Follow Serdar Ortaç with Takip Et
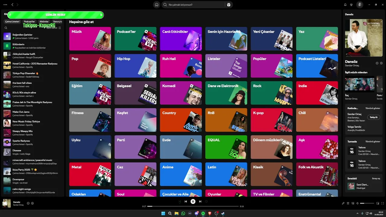This screenshot has width=386, height=217. point(374,117)
